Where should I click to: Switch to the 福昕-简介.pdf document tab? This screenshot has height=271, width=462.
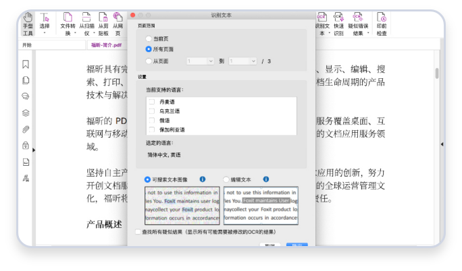tap(106, 45)
